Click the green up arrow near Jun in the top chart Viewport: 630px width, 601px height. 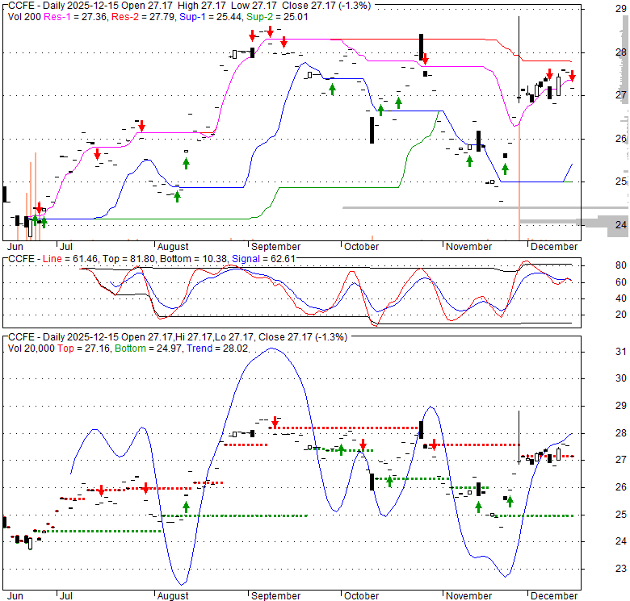[44, 220]
